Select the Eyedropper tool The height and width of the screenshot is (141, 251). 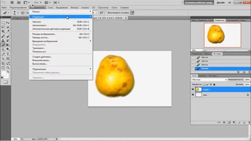pyautogui.click(x=8, y=31)
